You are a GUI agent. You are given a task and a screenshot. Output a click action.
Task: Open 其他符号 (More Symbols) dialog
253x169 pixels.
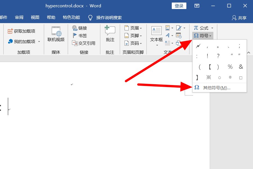216,87
